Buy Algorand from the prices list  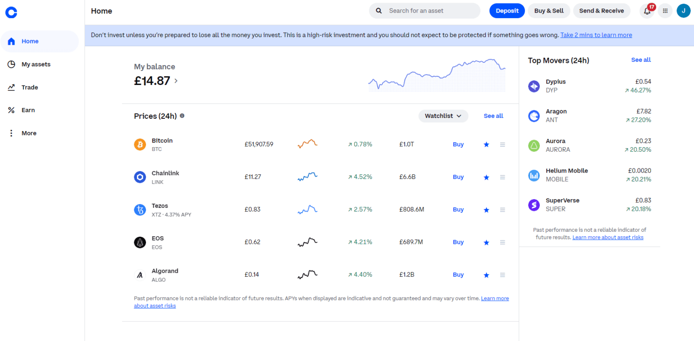[458, 275]
